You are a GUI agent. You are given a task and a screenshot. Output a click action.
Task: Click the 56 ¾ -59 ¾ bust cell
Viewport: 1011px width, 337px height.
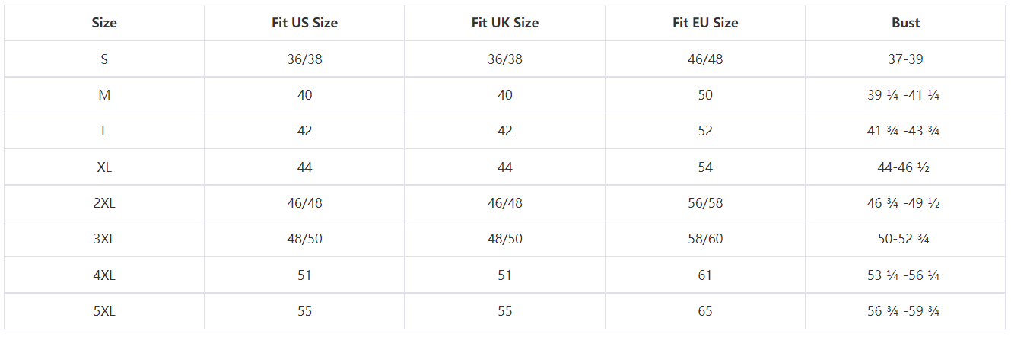906,311
